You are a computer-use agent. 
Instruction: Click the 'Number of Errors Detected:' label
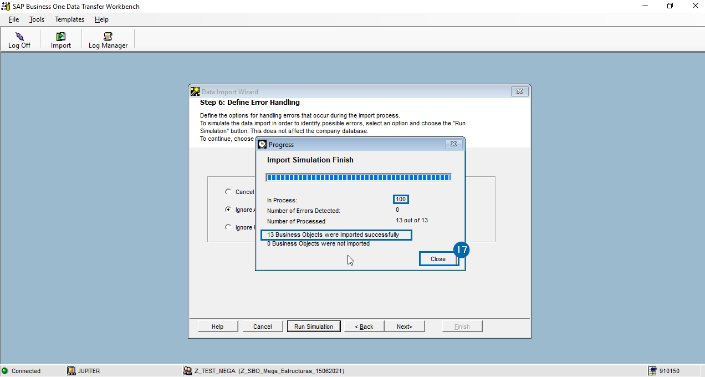pyautogui.click(x=304, y=211)
